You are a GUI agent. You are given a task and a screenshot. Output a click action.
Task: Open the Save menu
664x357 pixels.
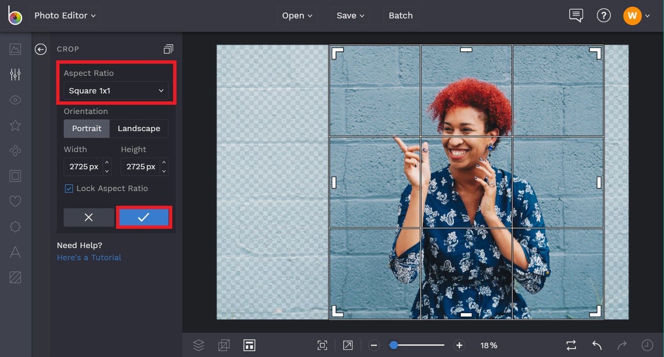[x=350, y=16]
